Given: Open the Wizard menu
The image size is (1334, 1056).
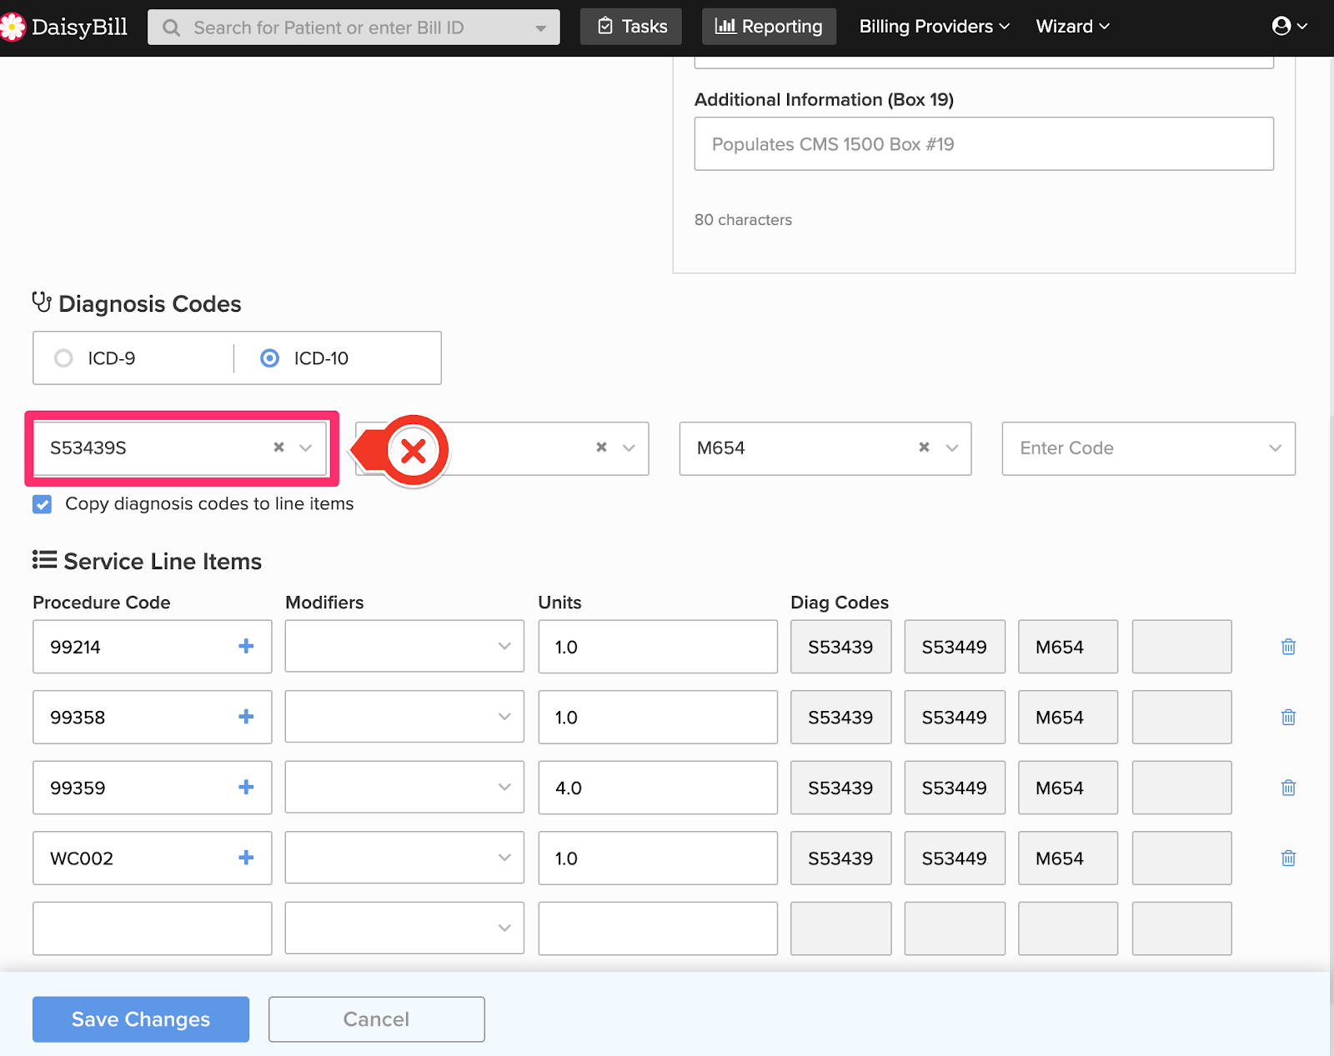Looking at the screenshot, I should (x=1072, y=27).
